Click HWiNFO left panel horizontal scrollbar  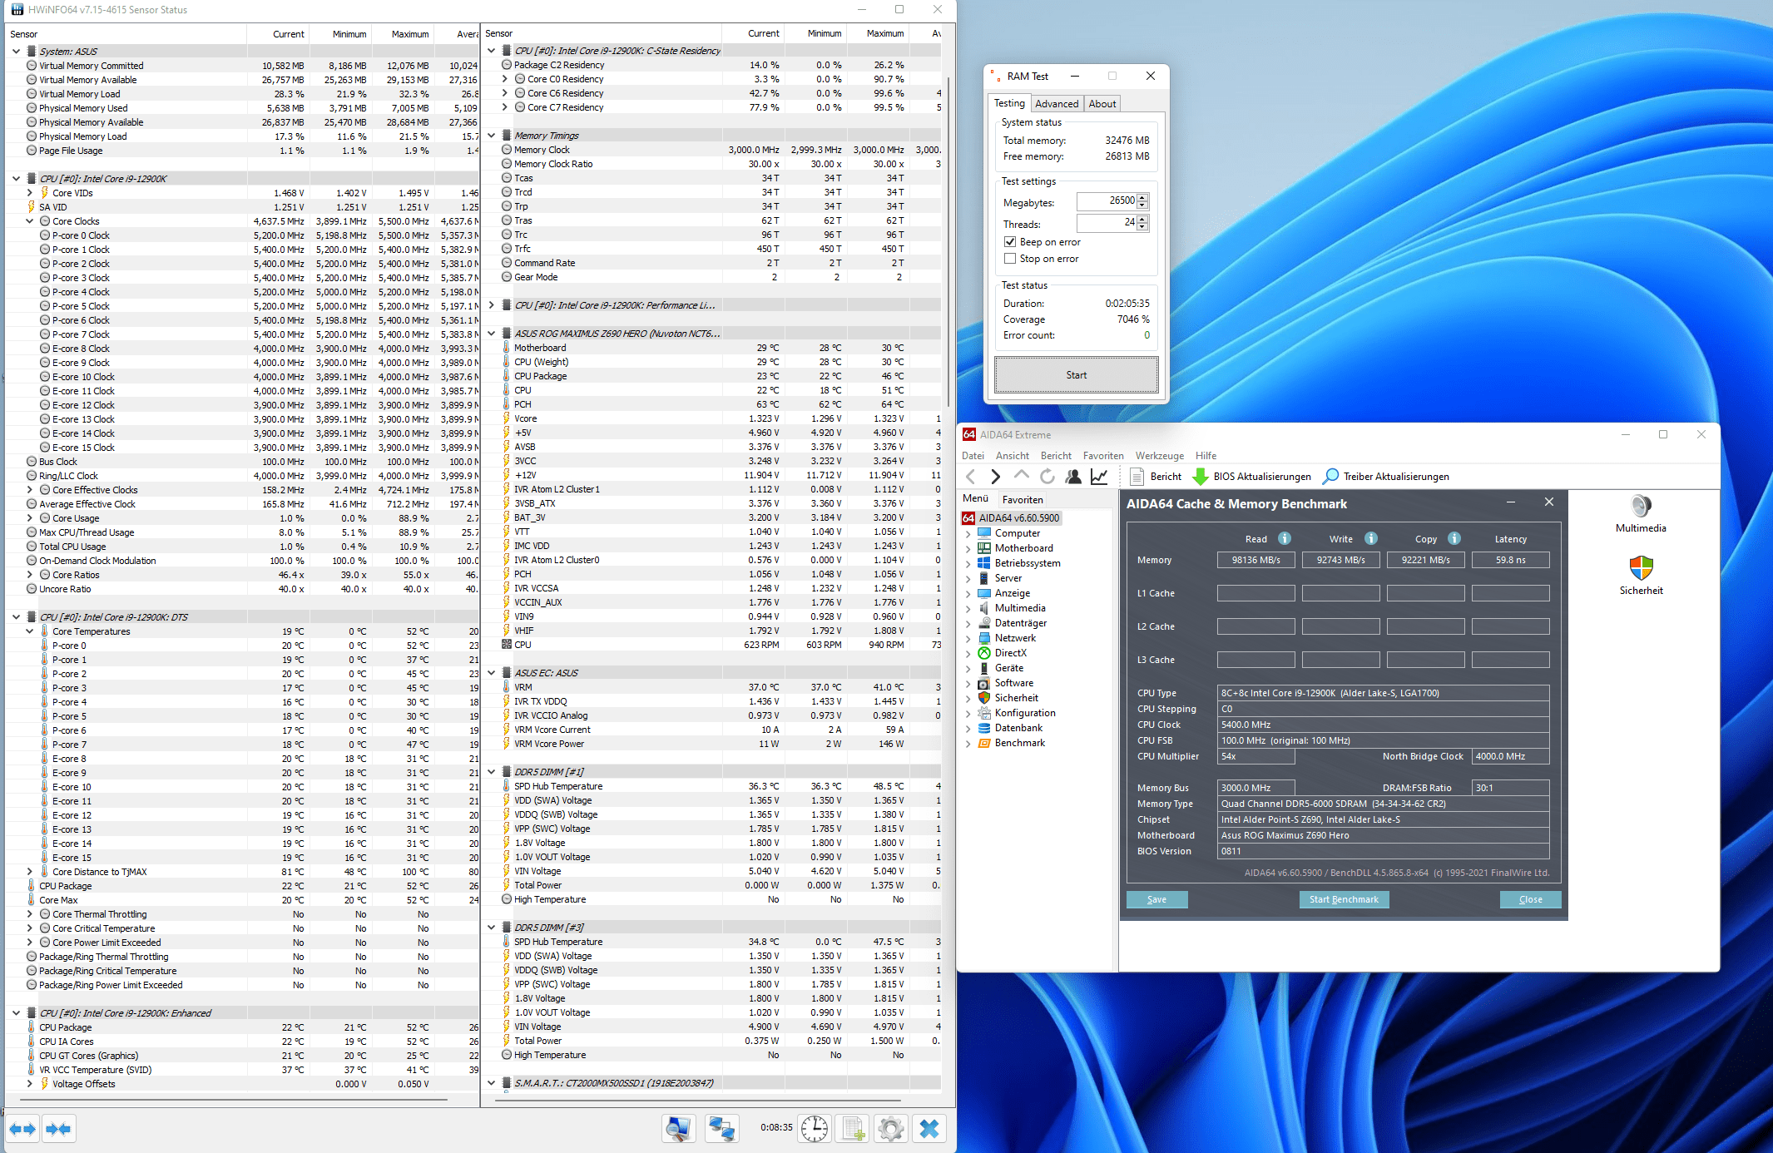pos(233,1100)
